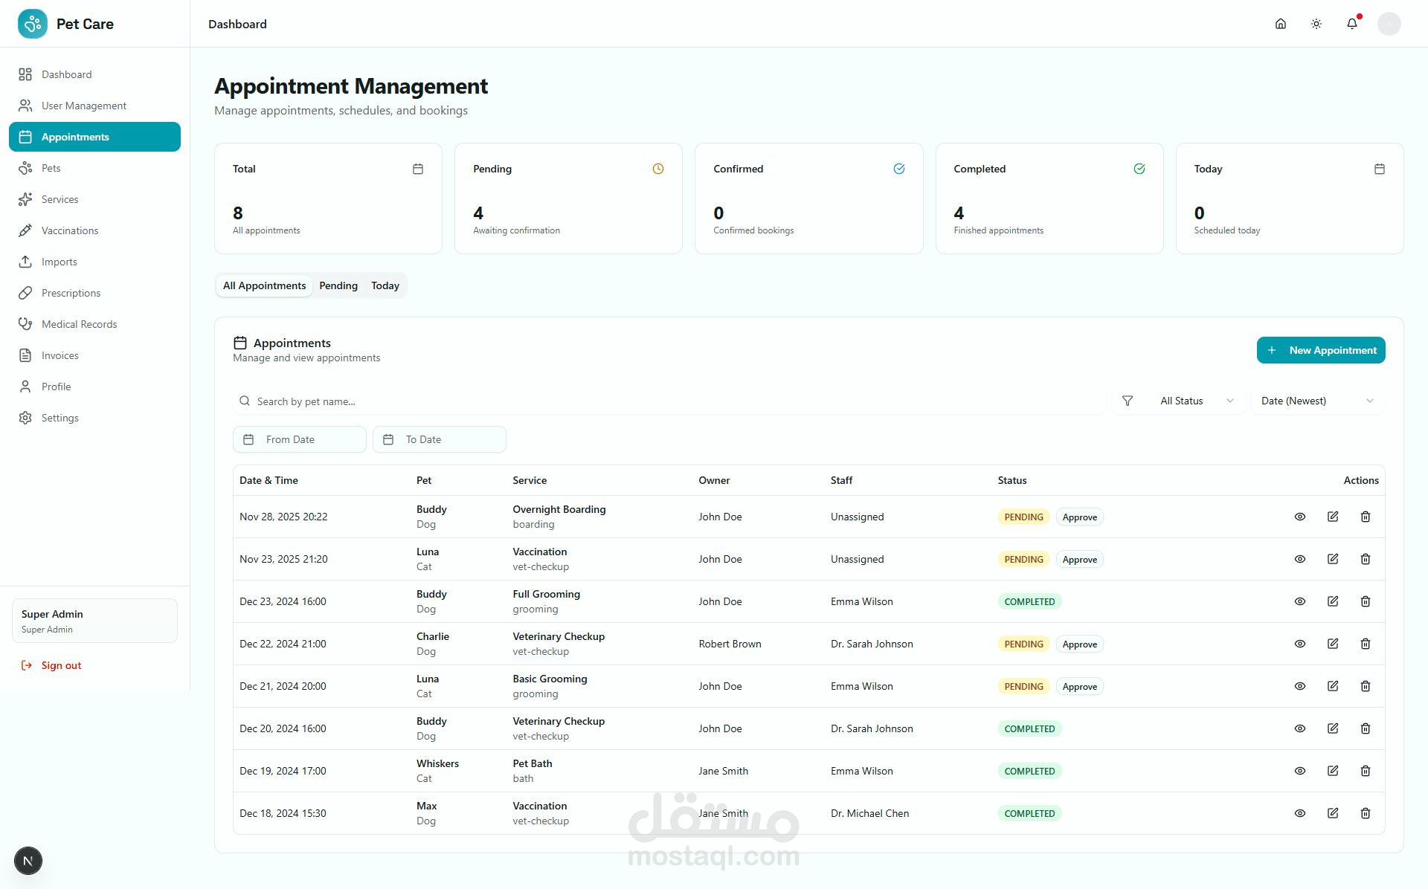Click the home icon in top bar
The image size is (1428, 889).
click(x=1280, y=24)
